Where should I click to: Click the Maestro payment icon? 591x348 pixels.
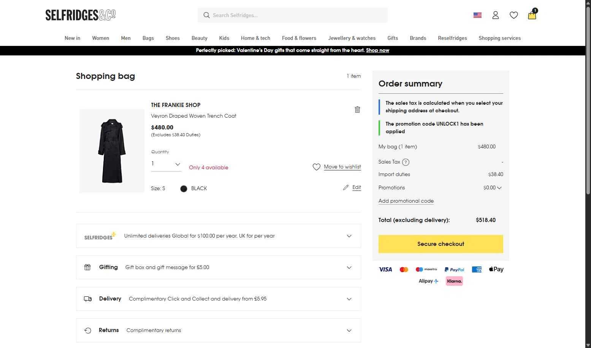[x=426, y=269]
